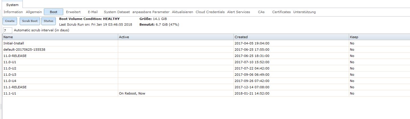The height and width of the screenshot is (119, 410).
Task: Switch to the Information tab
Action: click(13, 12)
